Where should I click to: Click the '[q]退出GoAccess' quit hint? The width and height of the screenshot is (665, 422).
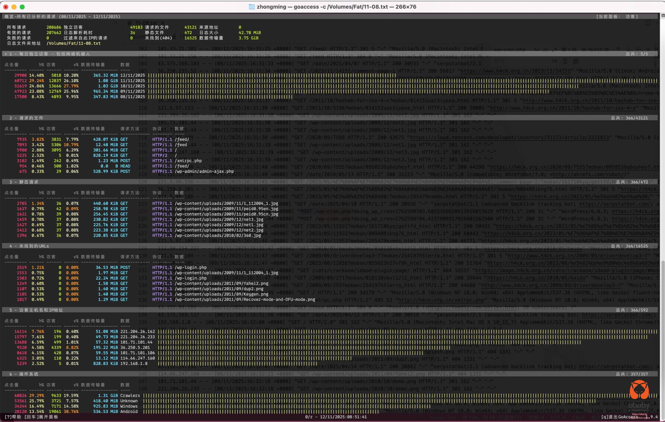coord(620,417)
